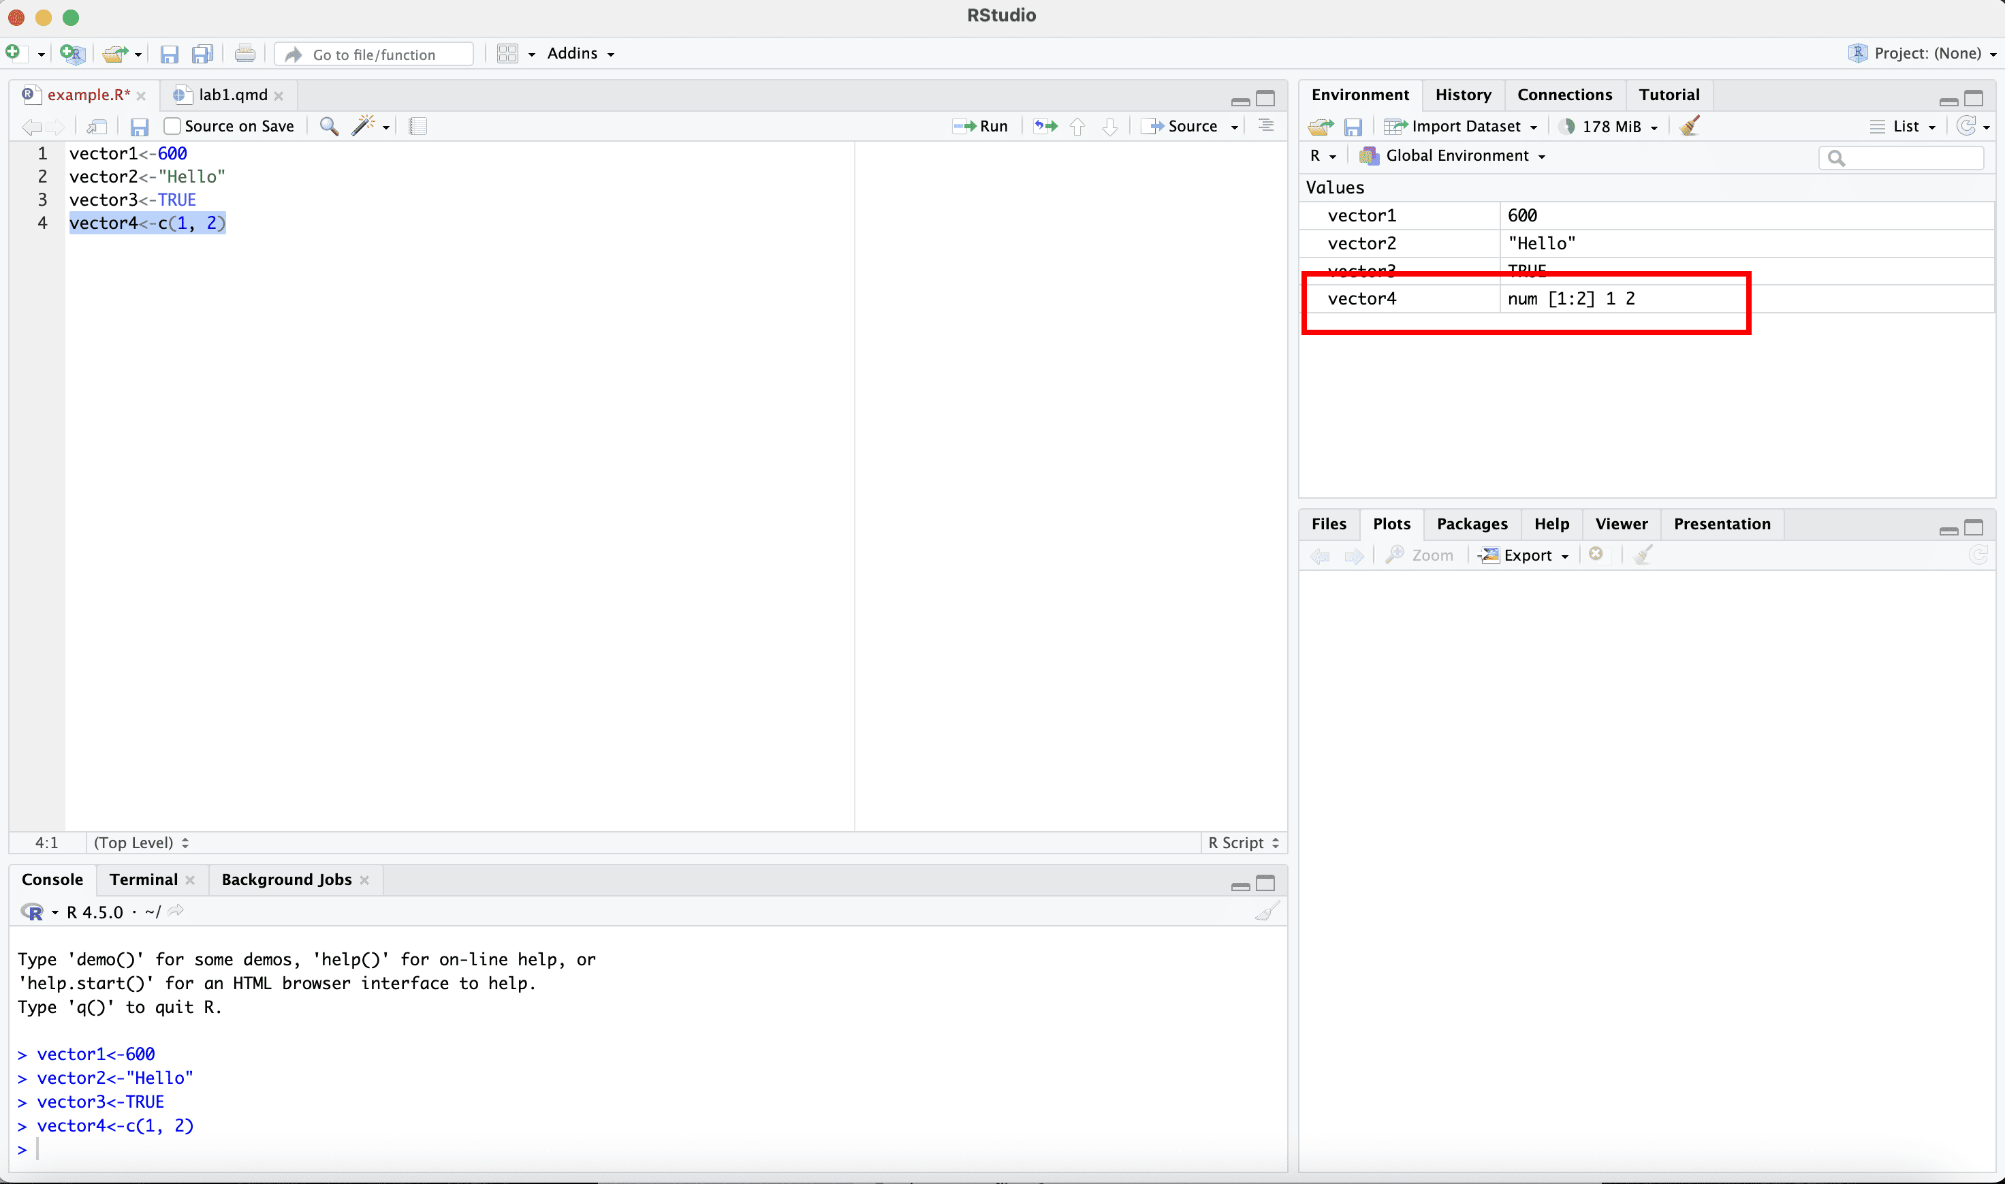Click the find/replace magnifier in editor
Image resolution: width=2005 pixels, height=1184 pixels.
point(328,126)
